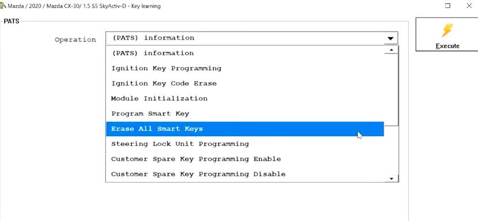The height and width of the screenshot is (221, 478).
Task: Click the dropdown list scroll-up arrow
Action: pyautogui.click(x=392, y=50)
